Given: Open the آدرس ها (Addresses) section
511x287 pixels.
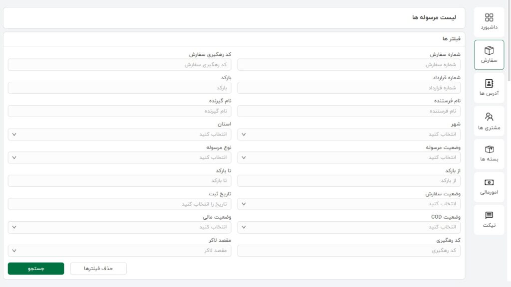Looking at the screenshot, I should click(x=488, y=87).
